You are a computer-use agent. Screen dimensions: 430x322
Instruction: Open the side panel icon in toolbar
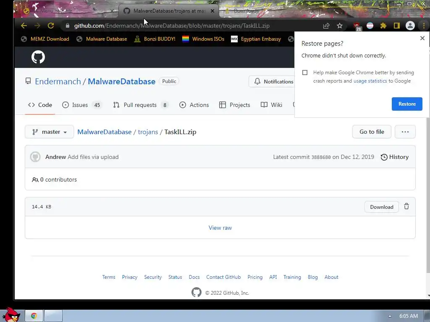[x=396, y=26]
